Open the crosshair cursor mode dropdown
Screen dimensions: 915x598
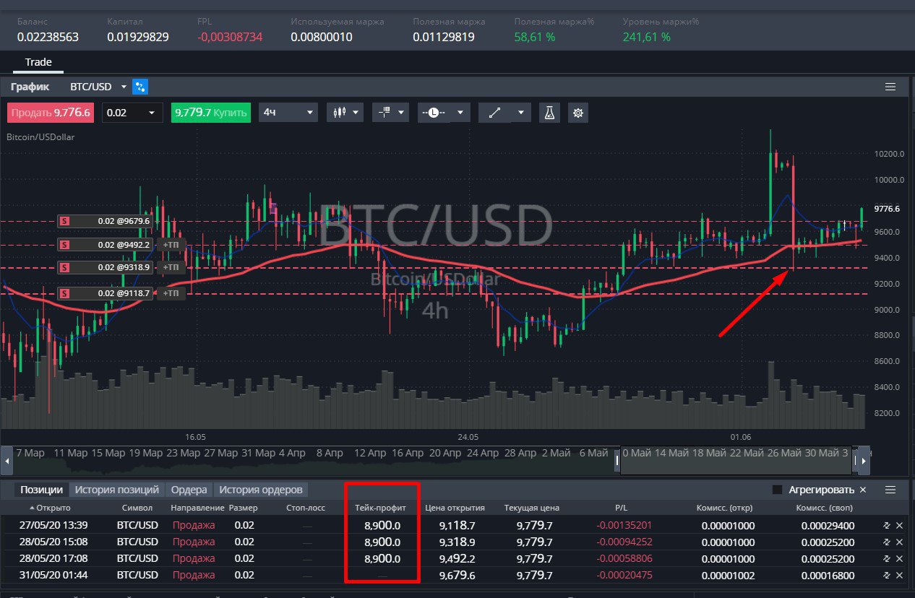[391, 113]
